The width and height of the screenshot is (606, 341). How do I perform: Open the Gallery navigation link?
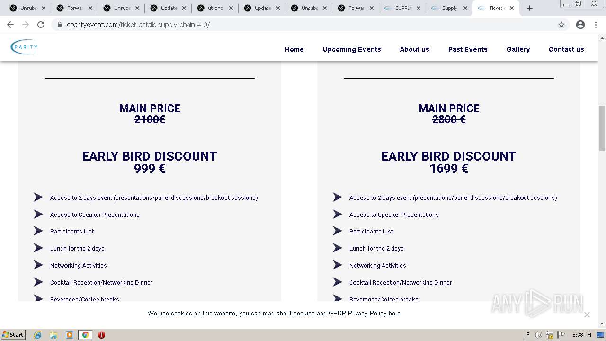518,49
